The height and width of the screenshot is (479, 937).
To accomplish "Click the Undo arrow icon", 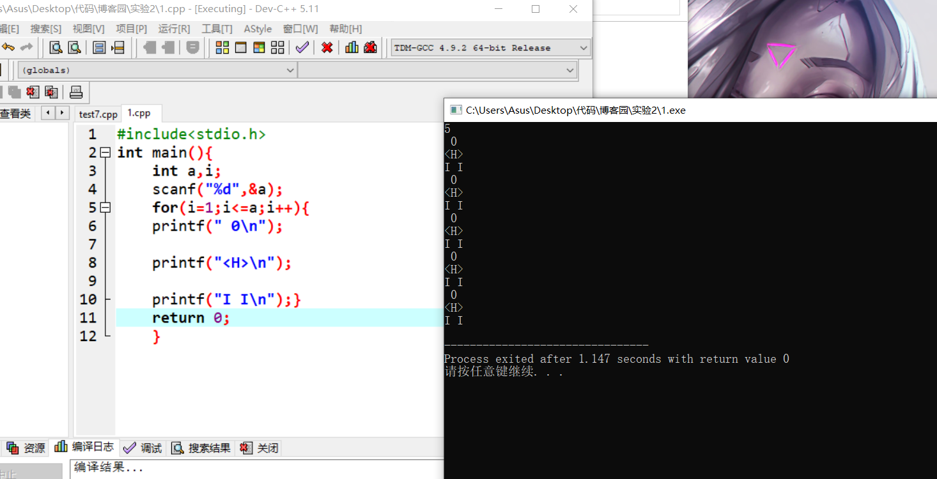I will pyautogui.click(x=8, y=47).
